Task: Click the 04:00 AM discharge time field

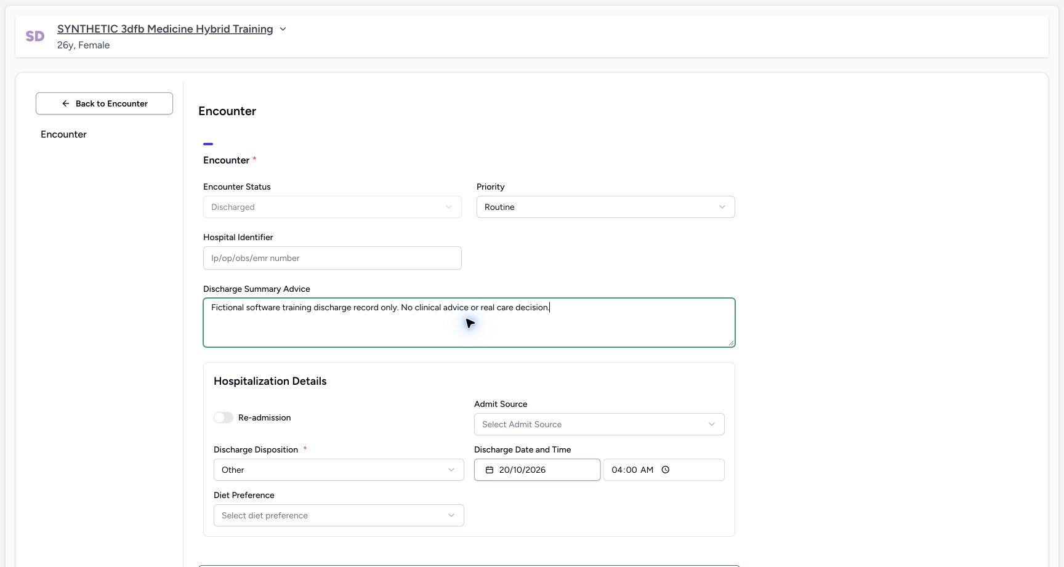Action: click(664, 470)
